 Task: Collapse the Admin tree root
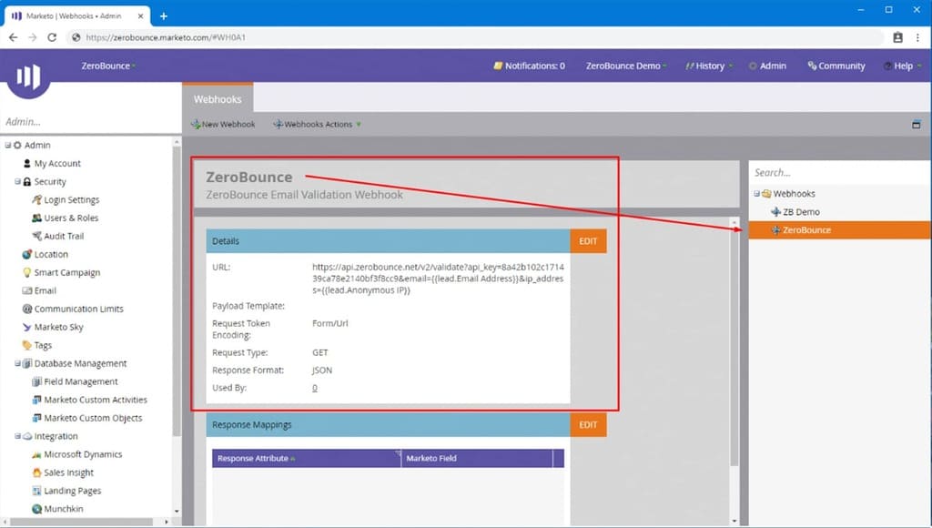(x=7, y=145)
